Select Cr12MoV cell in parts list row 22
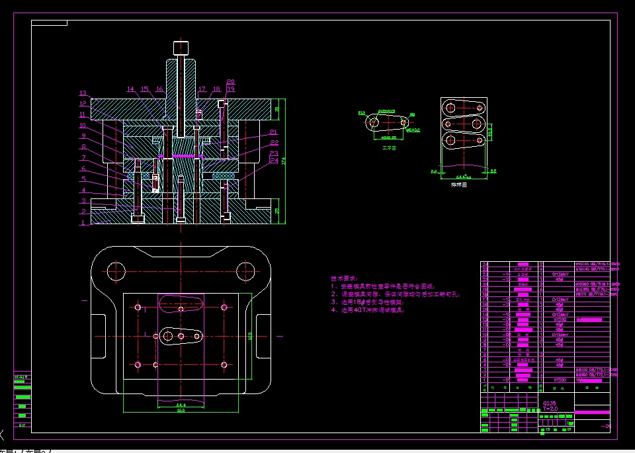Image resolution: width=635 pixels, height=453 pixels. (560, 274)
